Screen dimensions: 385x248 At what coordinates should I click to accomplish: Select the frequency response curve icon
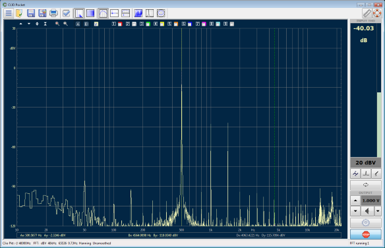click(103, 13)
